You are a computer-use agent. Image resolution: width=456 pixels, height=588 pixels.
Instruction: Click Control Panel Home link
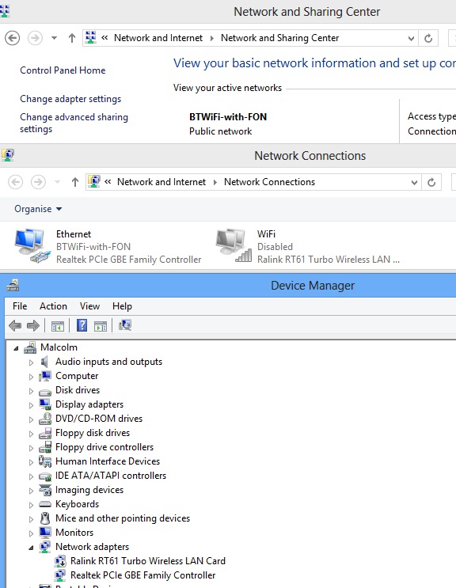[x=63, y=70]
